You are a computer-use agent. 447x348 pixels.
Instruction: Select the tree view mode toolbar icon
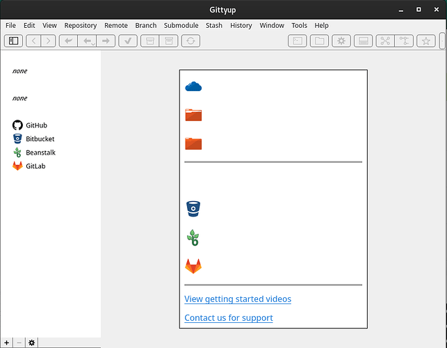tap(404, 41)
